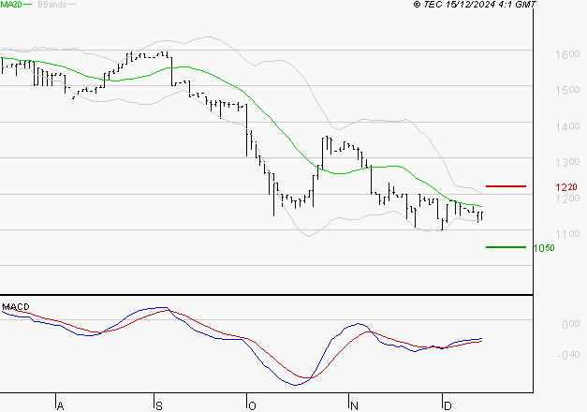Click the red resistance line marker

(506, 186)
